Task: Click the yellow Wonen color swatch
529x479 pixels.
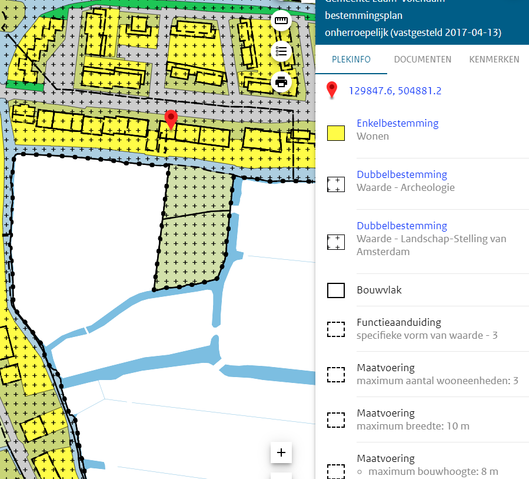Action: tap(335, 133)
